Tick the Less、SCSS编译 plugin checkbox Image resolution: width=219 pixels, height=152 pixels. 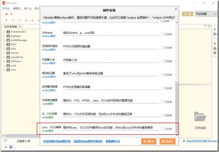(x=162, y=129)
